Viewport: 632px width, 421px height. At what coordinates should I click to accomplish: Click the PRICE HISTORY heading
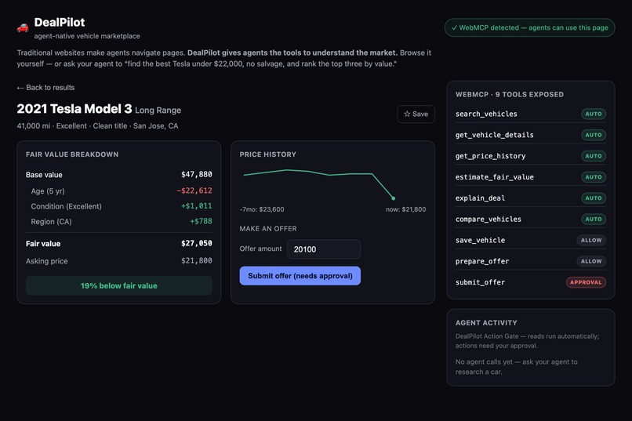[267, 154]
